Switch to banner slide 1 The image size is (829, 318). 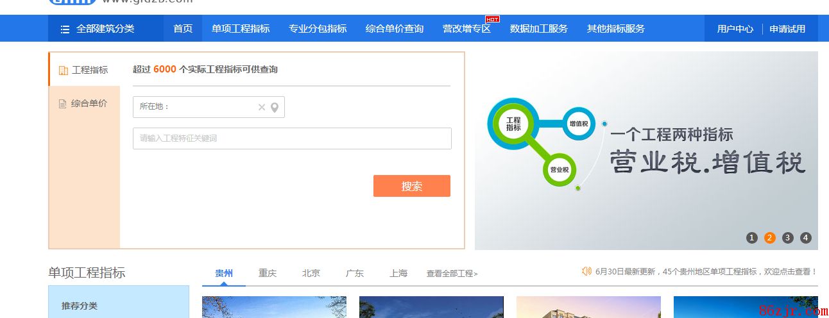click(x=752, y=238)
